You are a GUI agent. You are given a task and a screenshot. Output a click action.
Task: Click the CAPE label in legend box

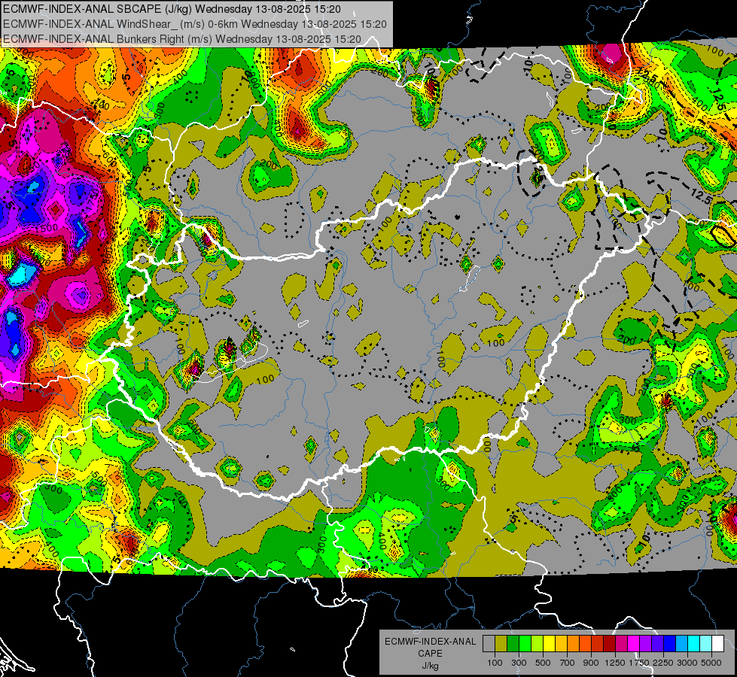point(430,654)
